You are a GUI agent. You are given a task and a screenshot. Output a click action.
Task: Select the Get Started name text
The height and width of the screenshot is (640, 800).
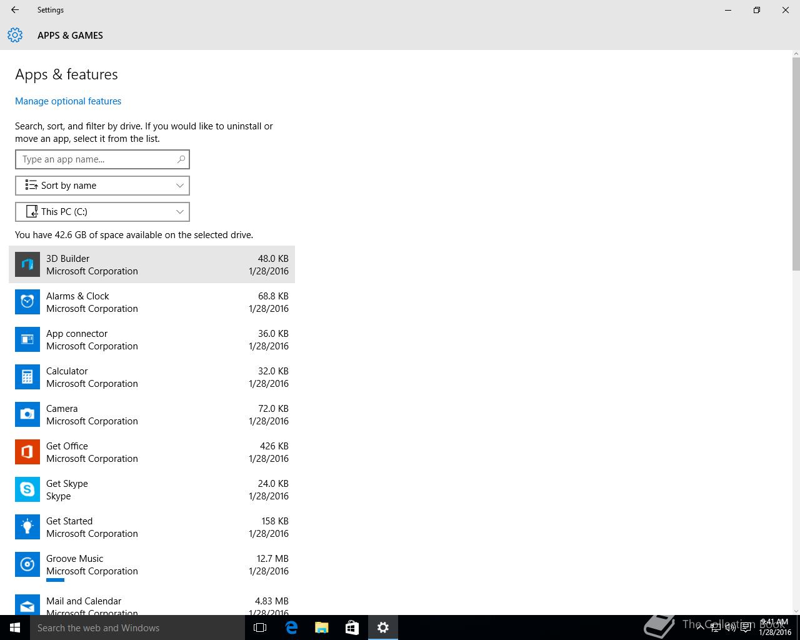(x=69, y=521)
